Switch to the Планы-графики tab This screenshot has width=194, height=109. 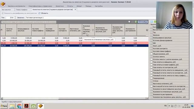coord(23,9)
